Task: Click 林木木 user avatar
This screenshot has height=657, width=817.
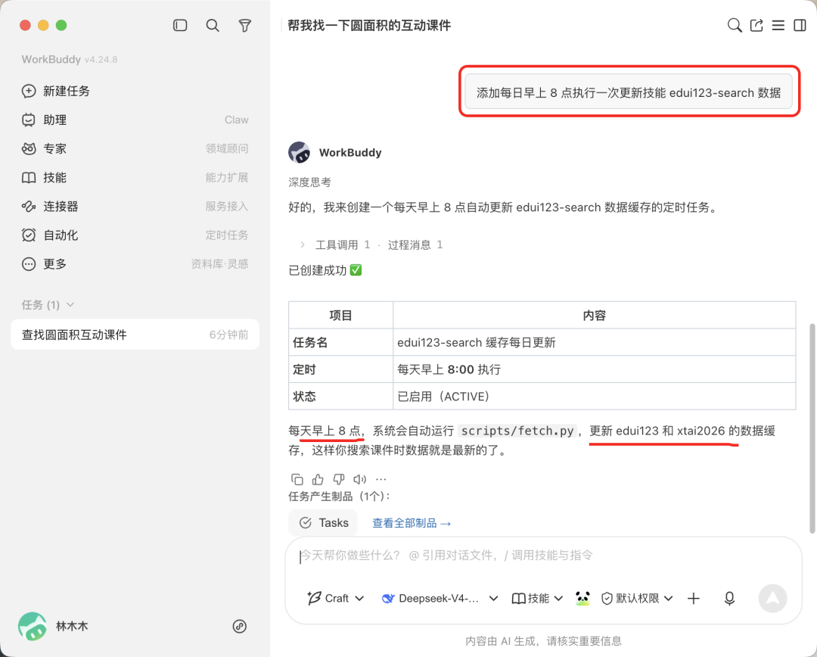Action: tap(33, 626)
